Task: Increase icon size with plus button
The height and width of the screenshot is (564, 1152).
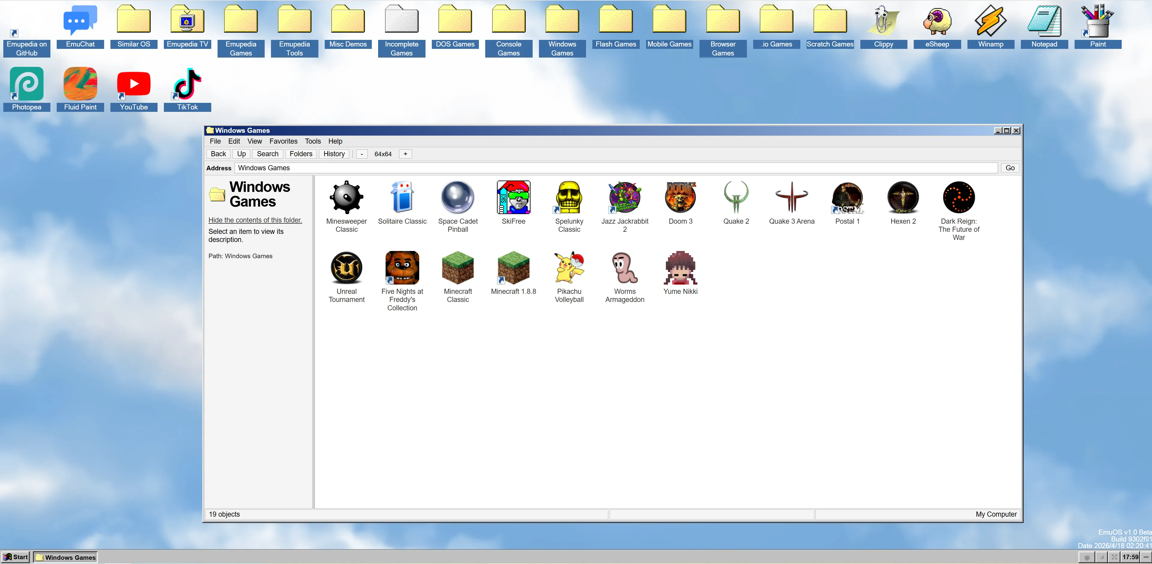Action: [x=405, y=154]
